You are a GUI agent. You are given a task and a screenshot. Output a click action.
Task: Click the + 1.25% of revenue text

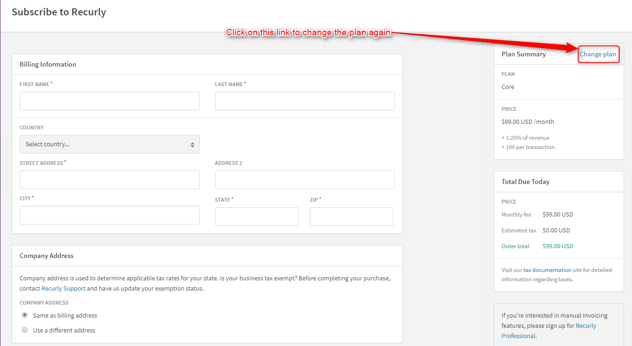point(525,138)
